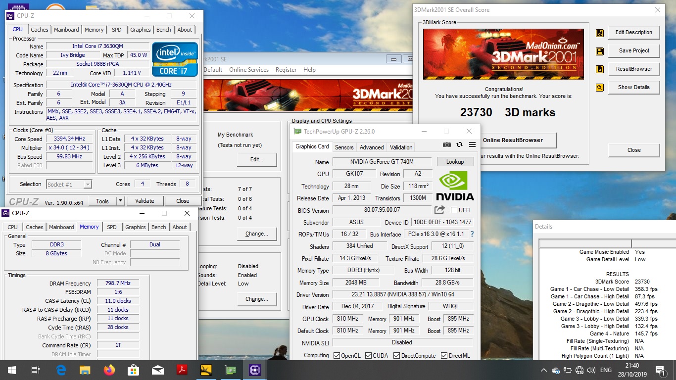Toggle the DirectML checkbox
The image size is (676, 380).
(444, 355)
